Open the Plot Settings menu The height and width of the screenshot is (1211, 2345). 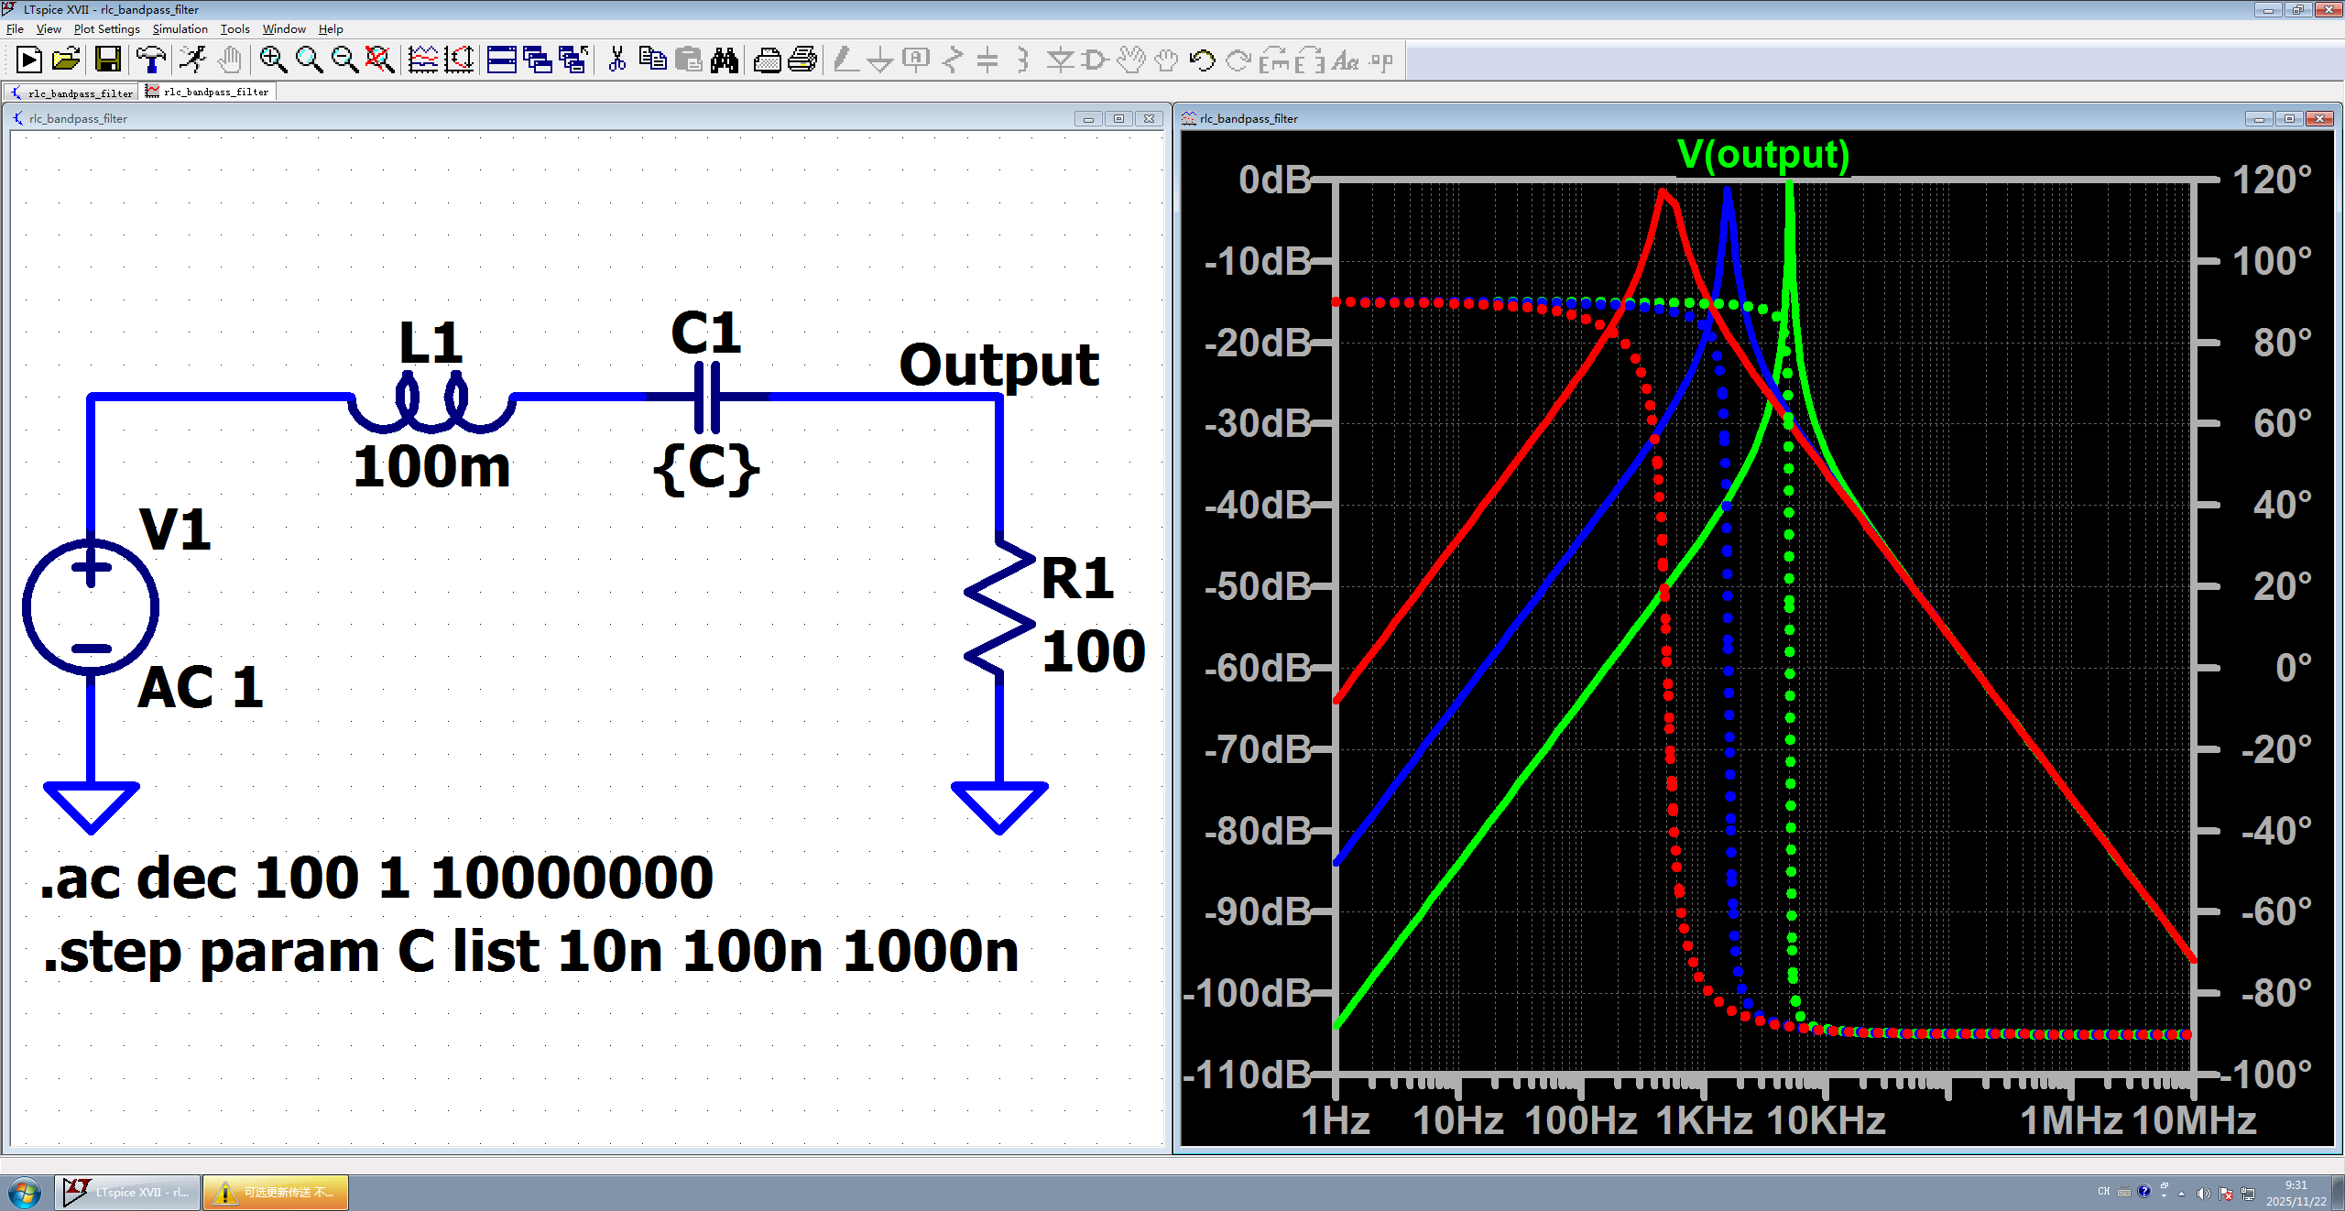tap(106, 29)
